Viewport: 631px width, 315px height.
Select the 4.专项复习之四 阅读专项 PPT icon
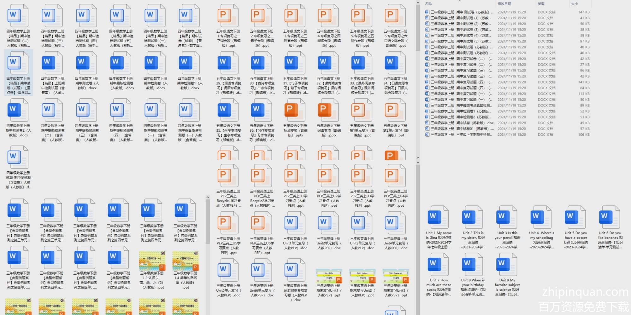pos(328,15)
